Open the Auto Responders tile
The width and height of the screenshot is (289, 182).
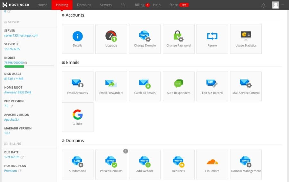click(179, 86)
